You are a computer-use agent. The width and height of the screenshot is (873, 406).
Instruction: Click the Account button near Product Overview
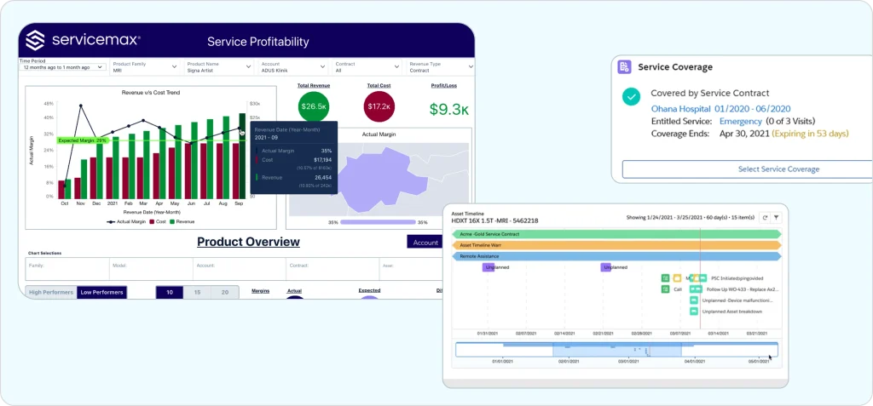pyautogui.click(x=426, y=242)
